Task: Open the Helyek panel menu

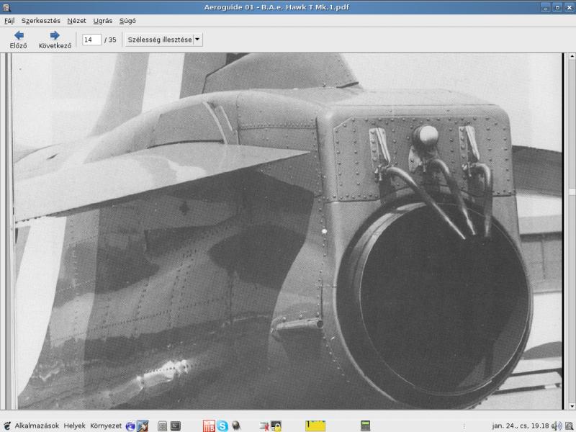Action: pyautogui.click(x=74, y=426)
